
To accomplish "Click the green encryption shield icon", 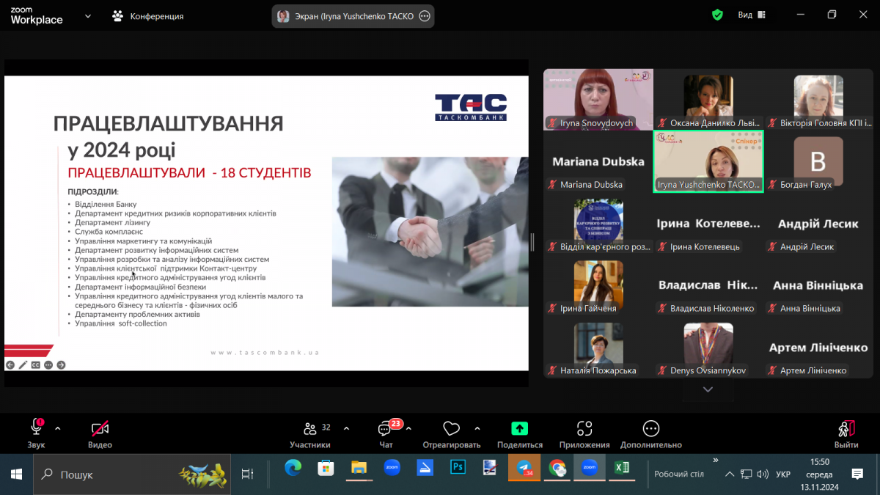I will pos(717,15).
